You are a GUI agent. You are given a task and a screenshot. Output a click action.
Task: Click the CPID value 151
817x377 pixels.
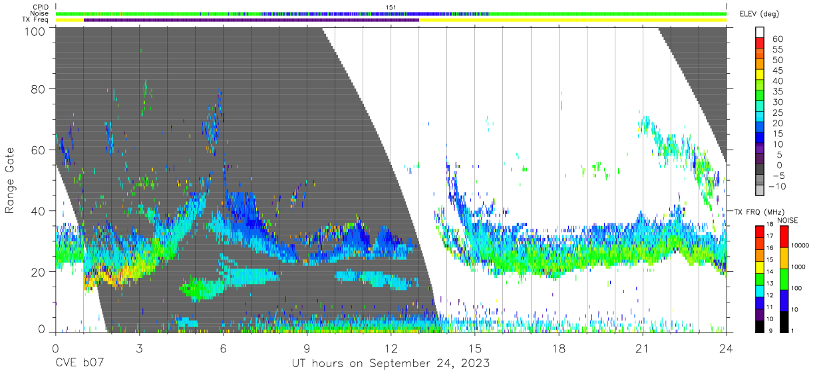pos(391,7)
